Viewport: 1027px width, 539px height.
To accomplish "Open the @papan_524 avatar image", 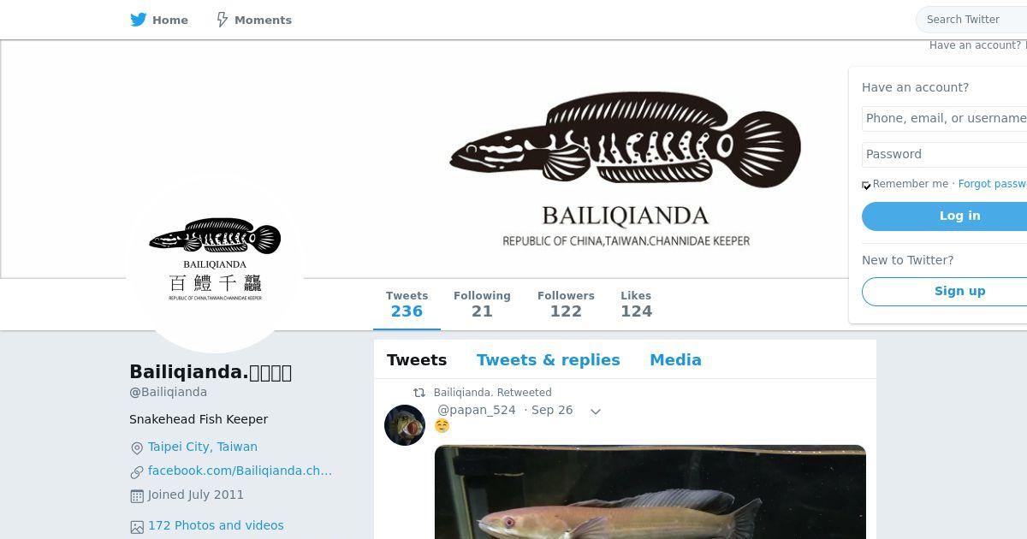I will pyautogui.click(x=405, y=425).
